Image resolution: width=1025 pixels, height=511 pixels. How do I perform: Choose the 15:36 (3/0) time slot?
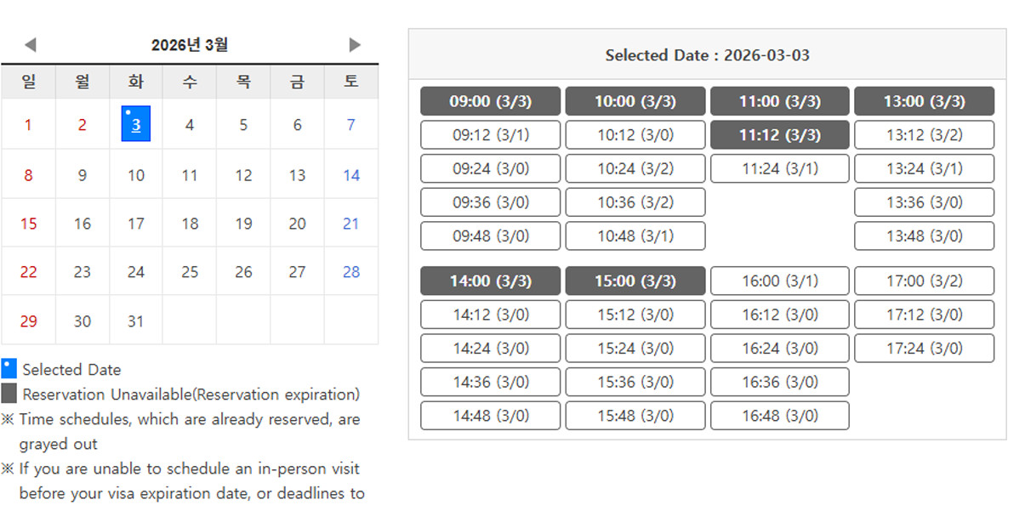635,382
